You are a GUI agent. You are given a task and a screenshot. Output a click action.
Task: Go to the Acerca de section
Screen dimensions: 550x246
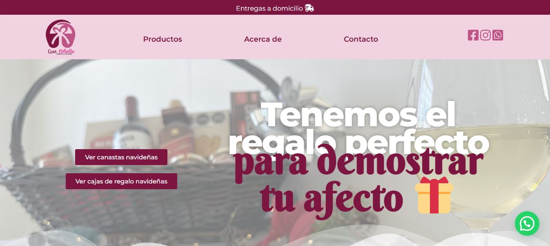(x=263, y=39)
